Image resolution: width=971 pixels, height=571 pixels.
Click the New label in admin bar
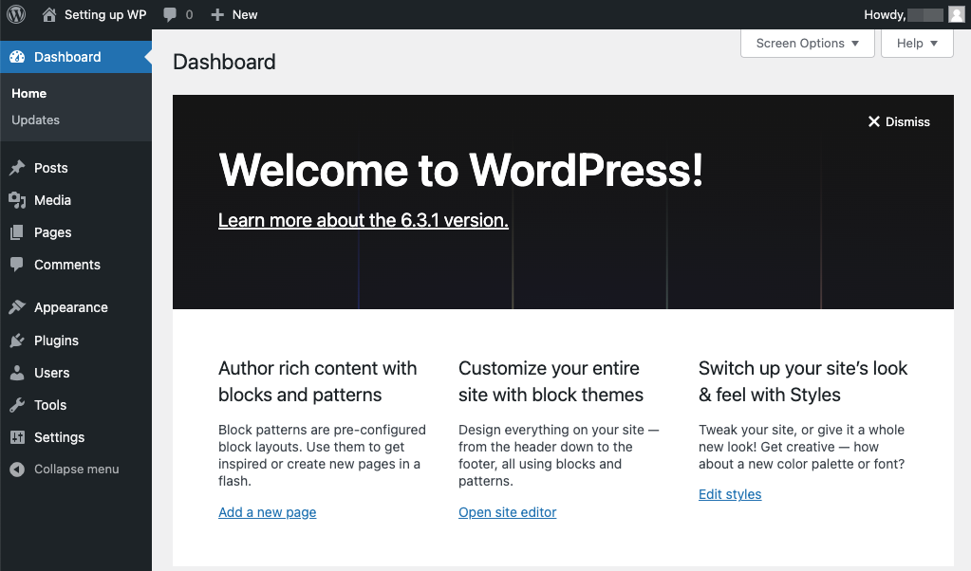tap(245, 15)
